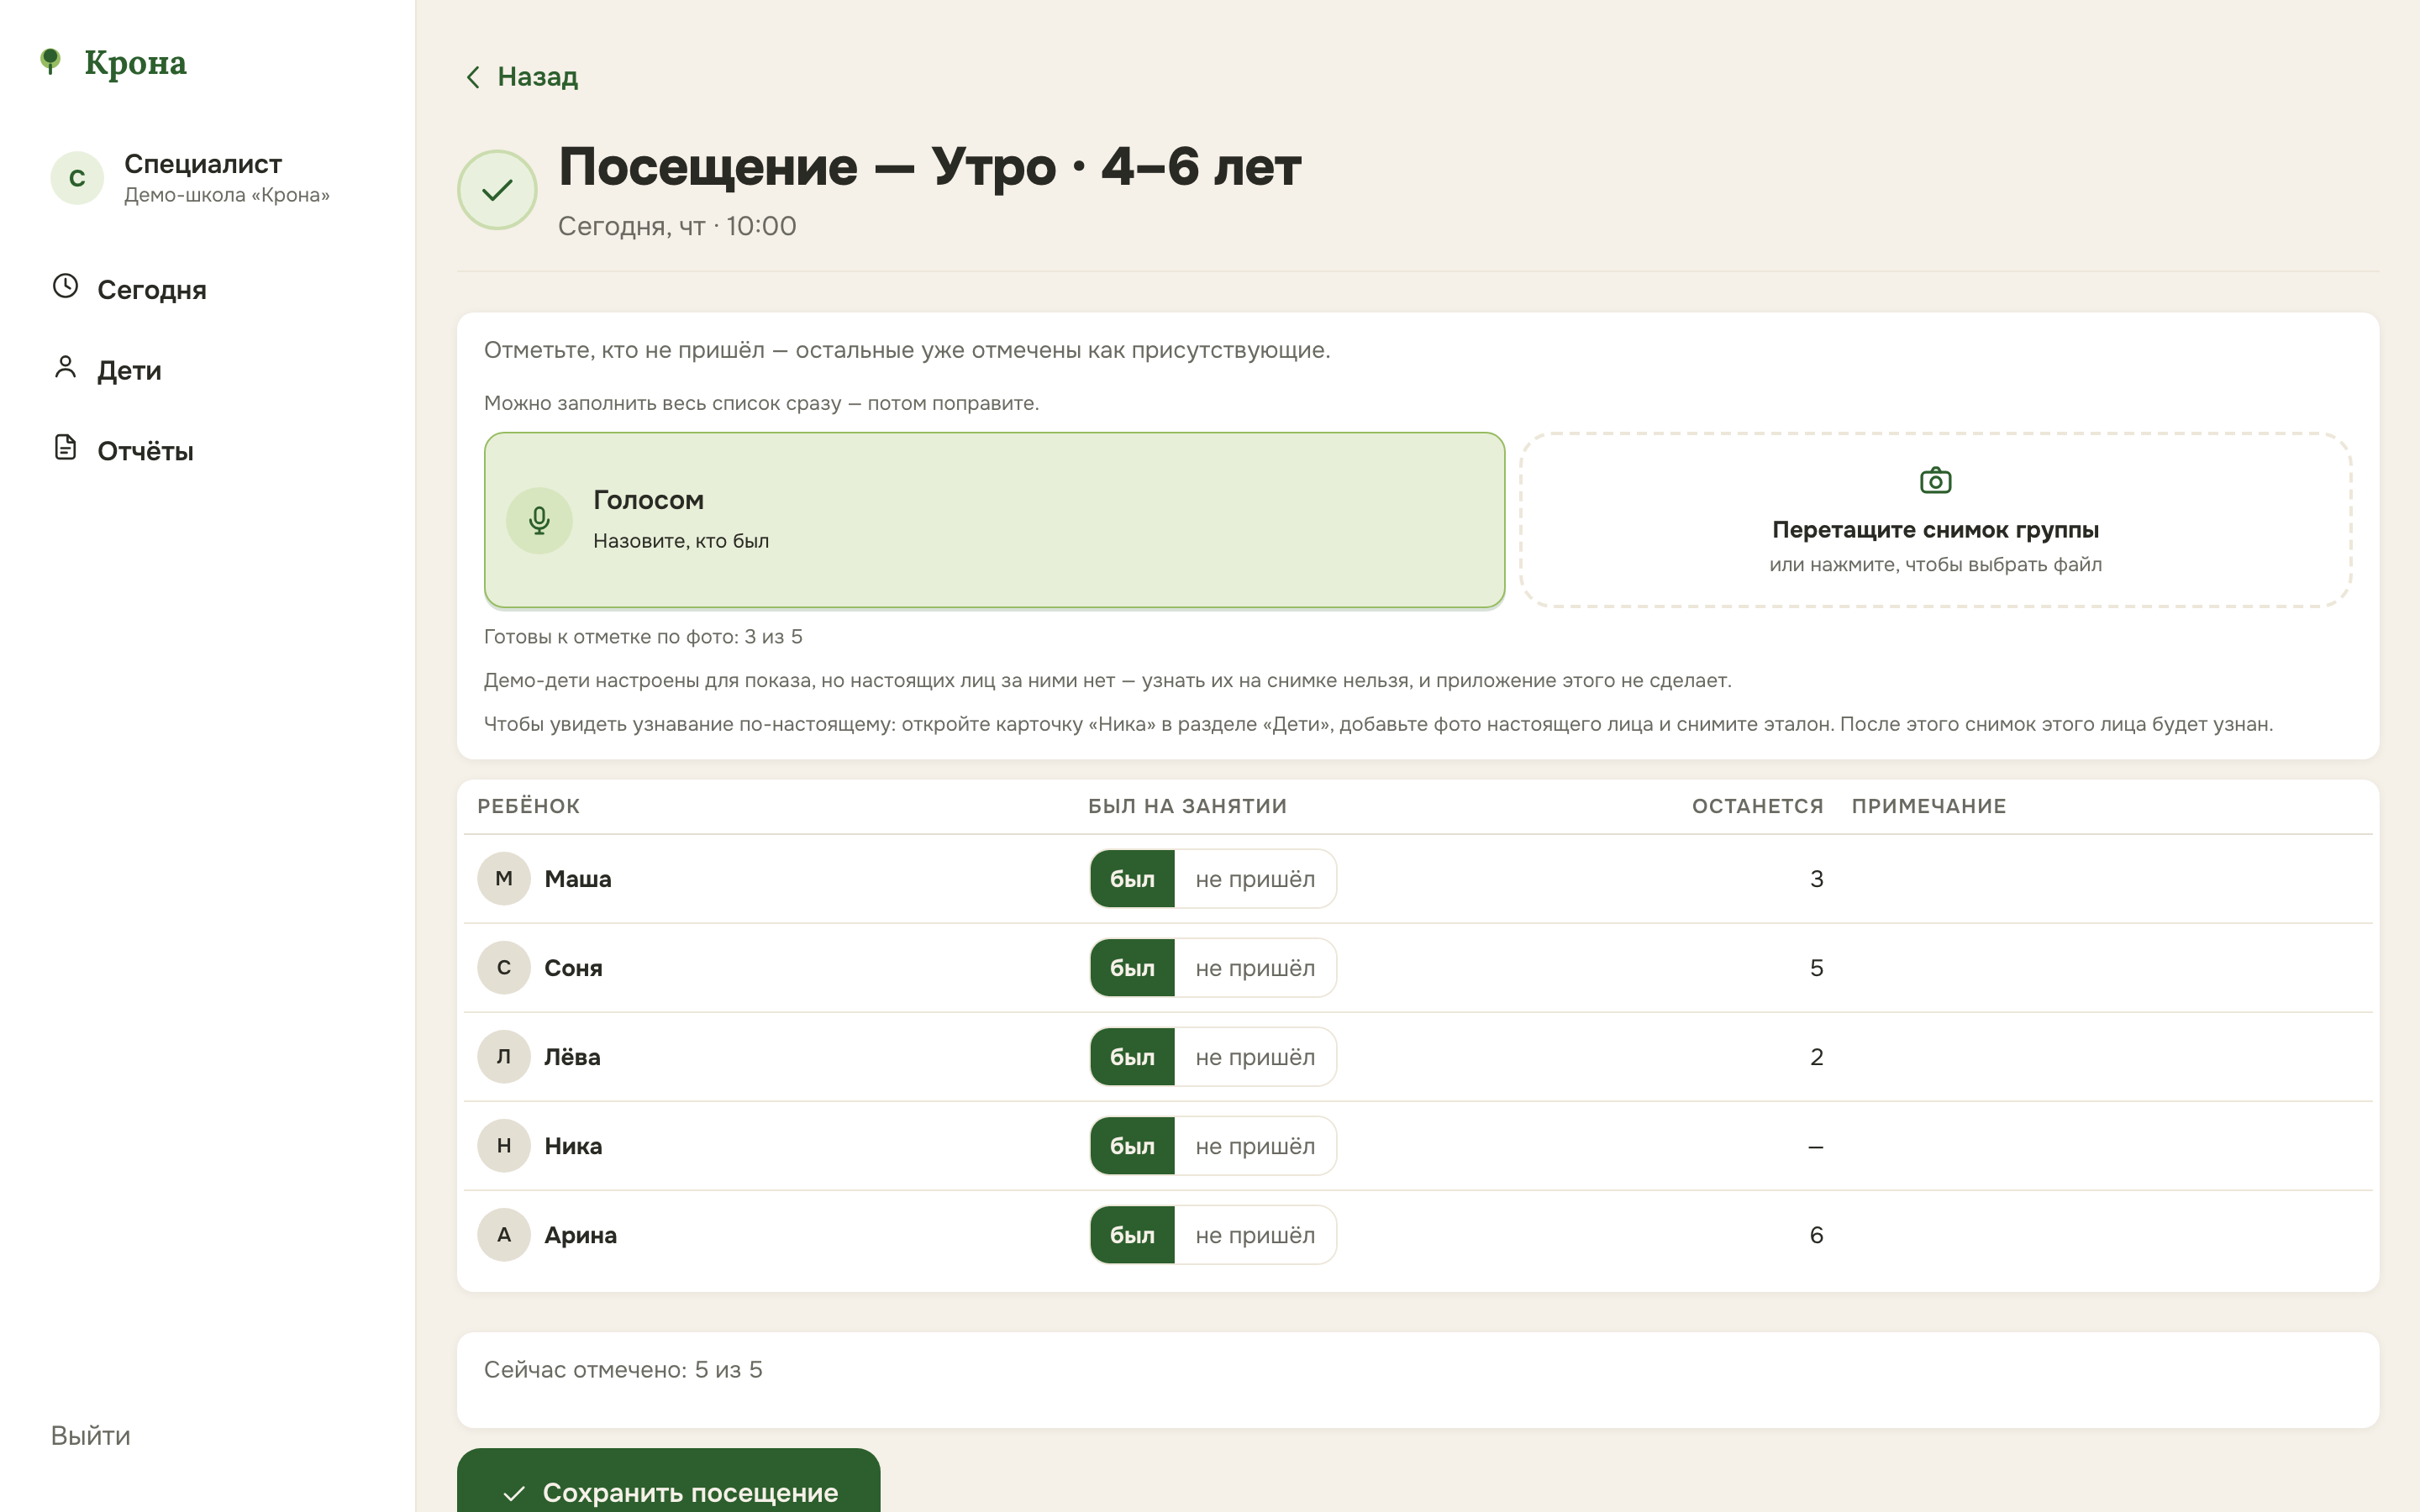Click the ОСТАНЕТСЯ column header

[1757, 806]
